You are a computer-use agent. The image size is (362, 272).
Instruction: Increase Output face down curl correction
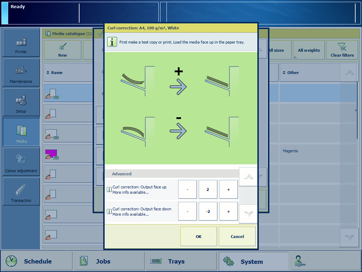click(228, 211)
